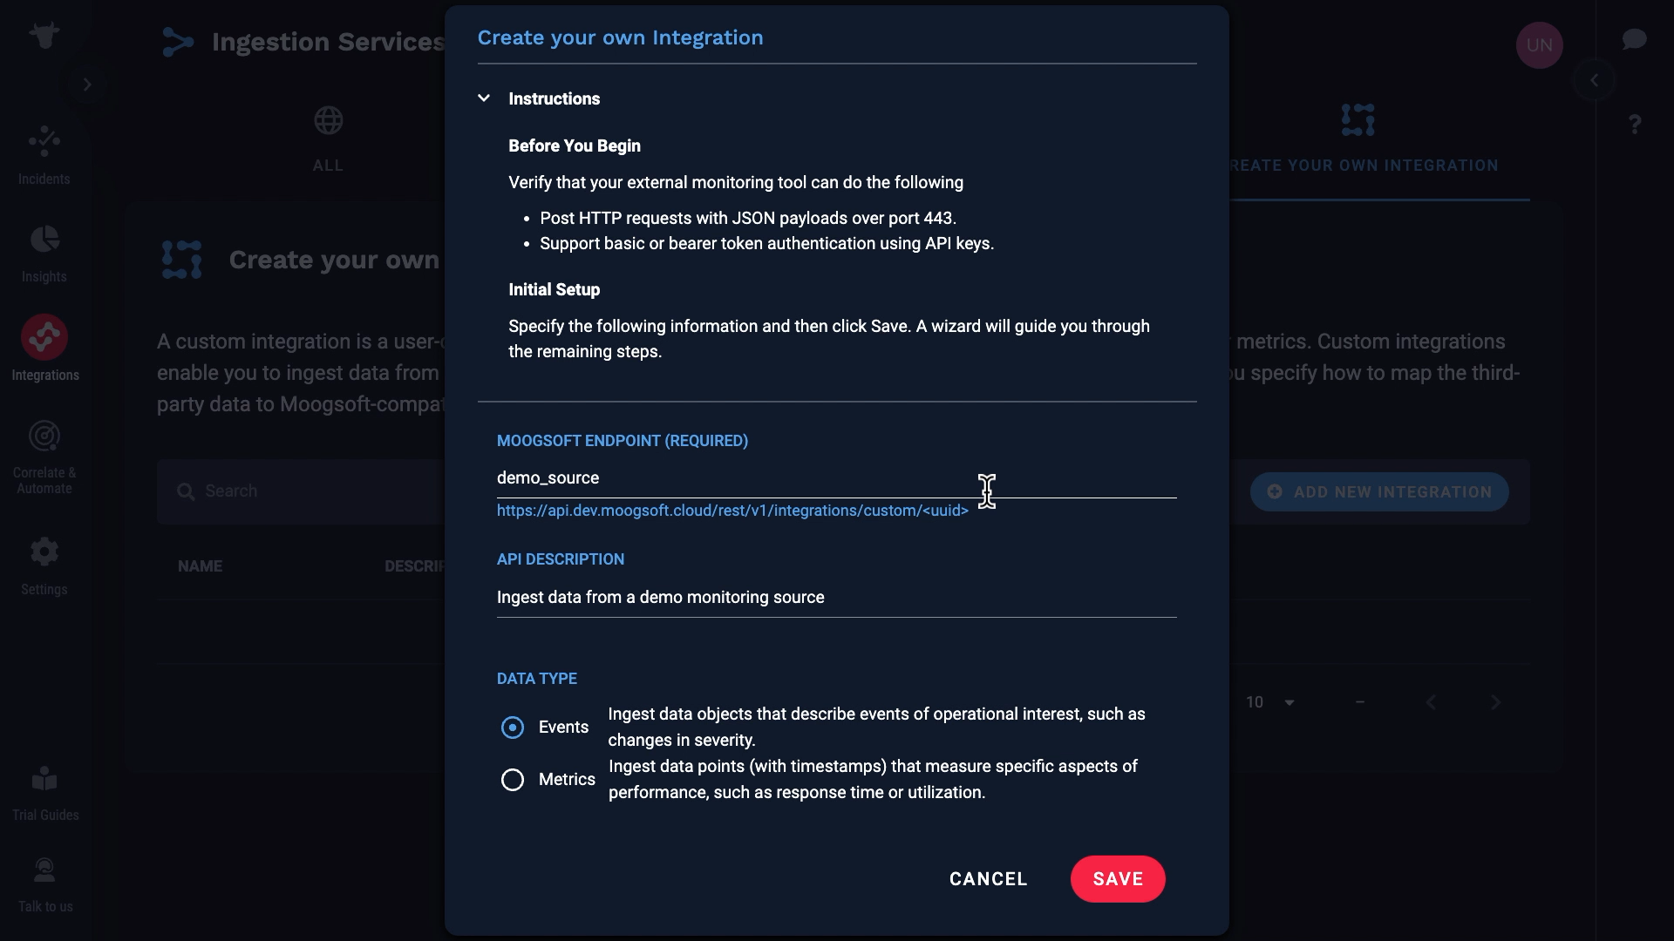The image size is (1674, 941).
Task: Collapse the Instructions section
Action: pos(484,98)
